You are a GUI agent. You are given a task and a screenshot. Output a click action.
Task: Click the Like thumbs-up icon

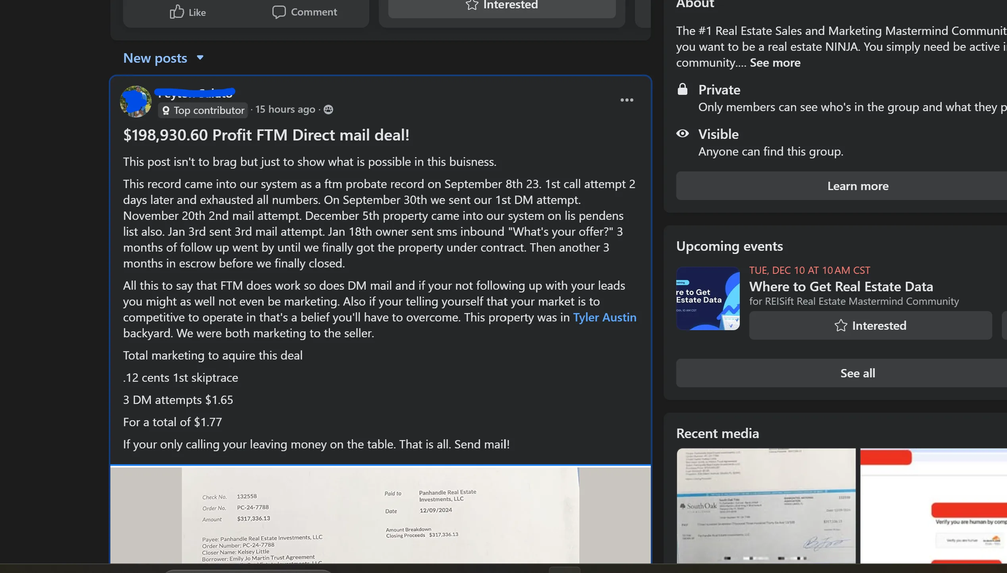coord(177,12)
